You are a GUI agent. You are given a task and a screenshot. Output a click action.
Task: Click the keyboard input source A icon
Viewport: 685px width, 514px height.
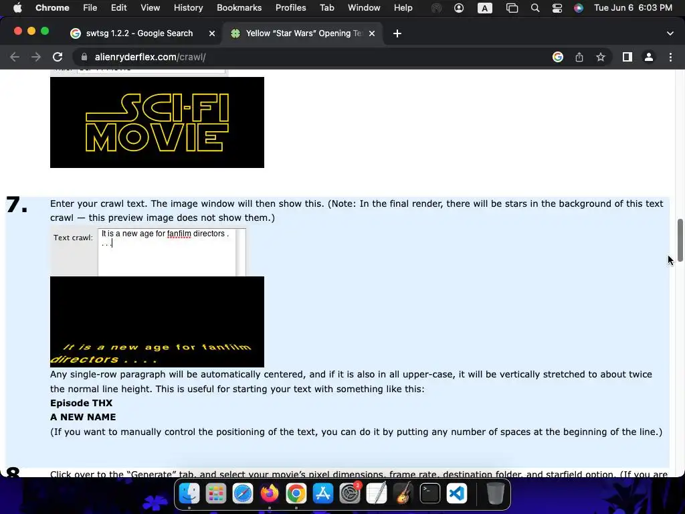[x=484, y=8]
